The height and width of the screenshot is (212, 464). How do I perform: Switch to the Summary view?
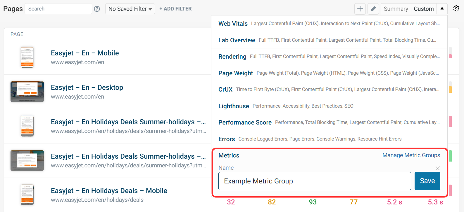click(396, 9)
